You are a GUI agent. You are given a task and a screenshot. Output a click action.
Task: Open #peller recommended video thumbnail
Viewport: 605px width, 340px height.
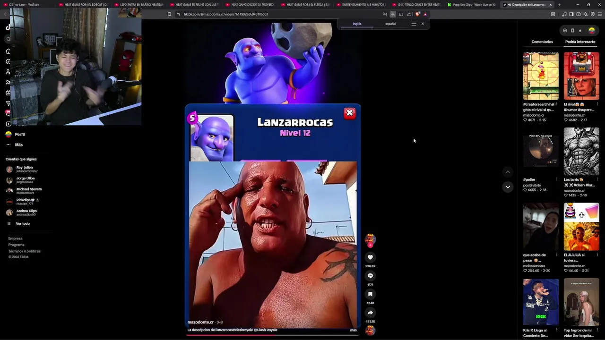coord(541,152)
